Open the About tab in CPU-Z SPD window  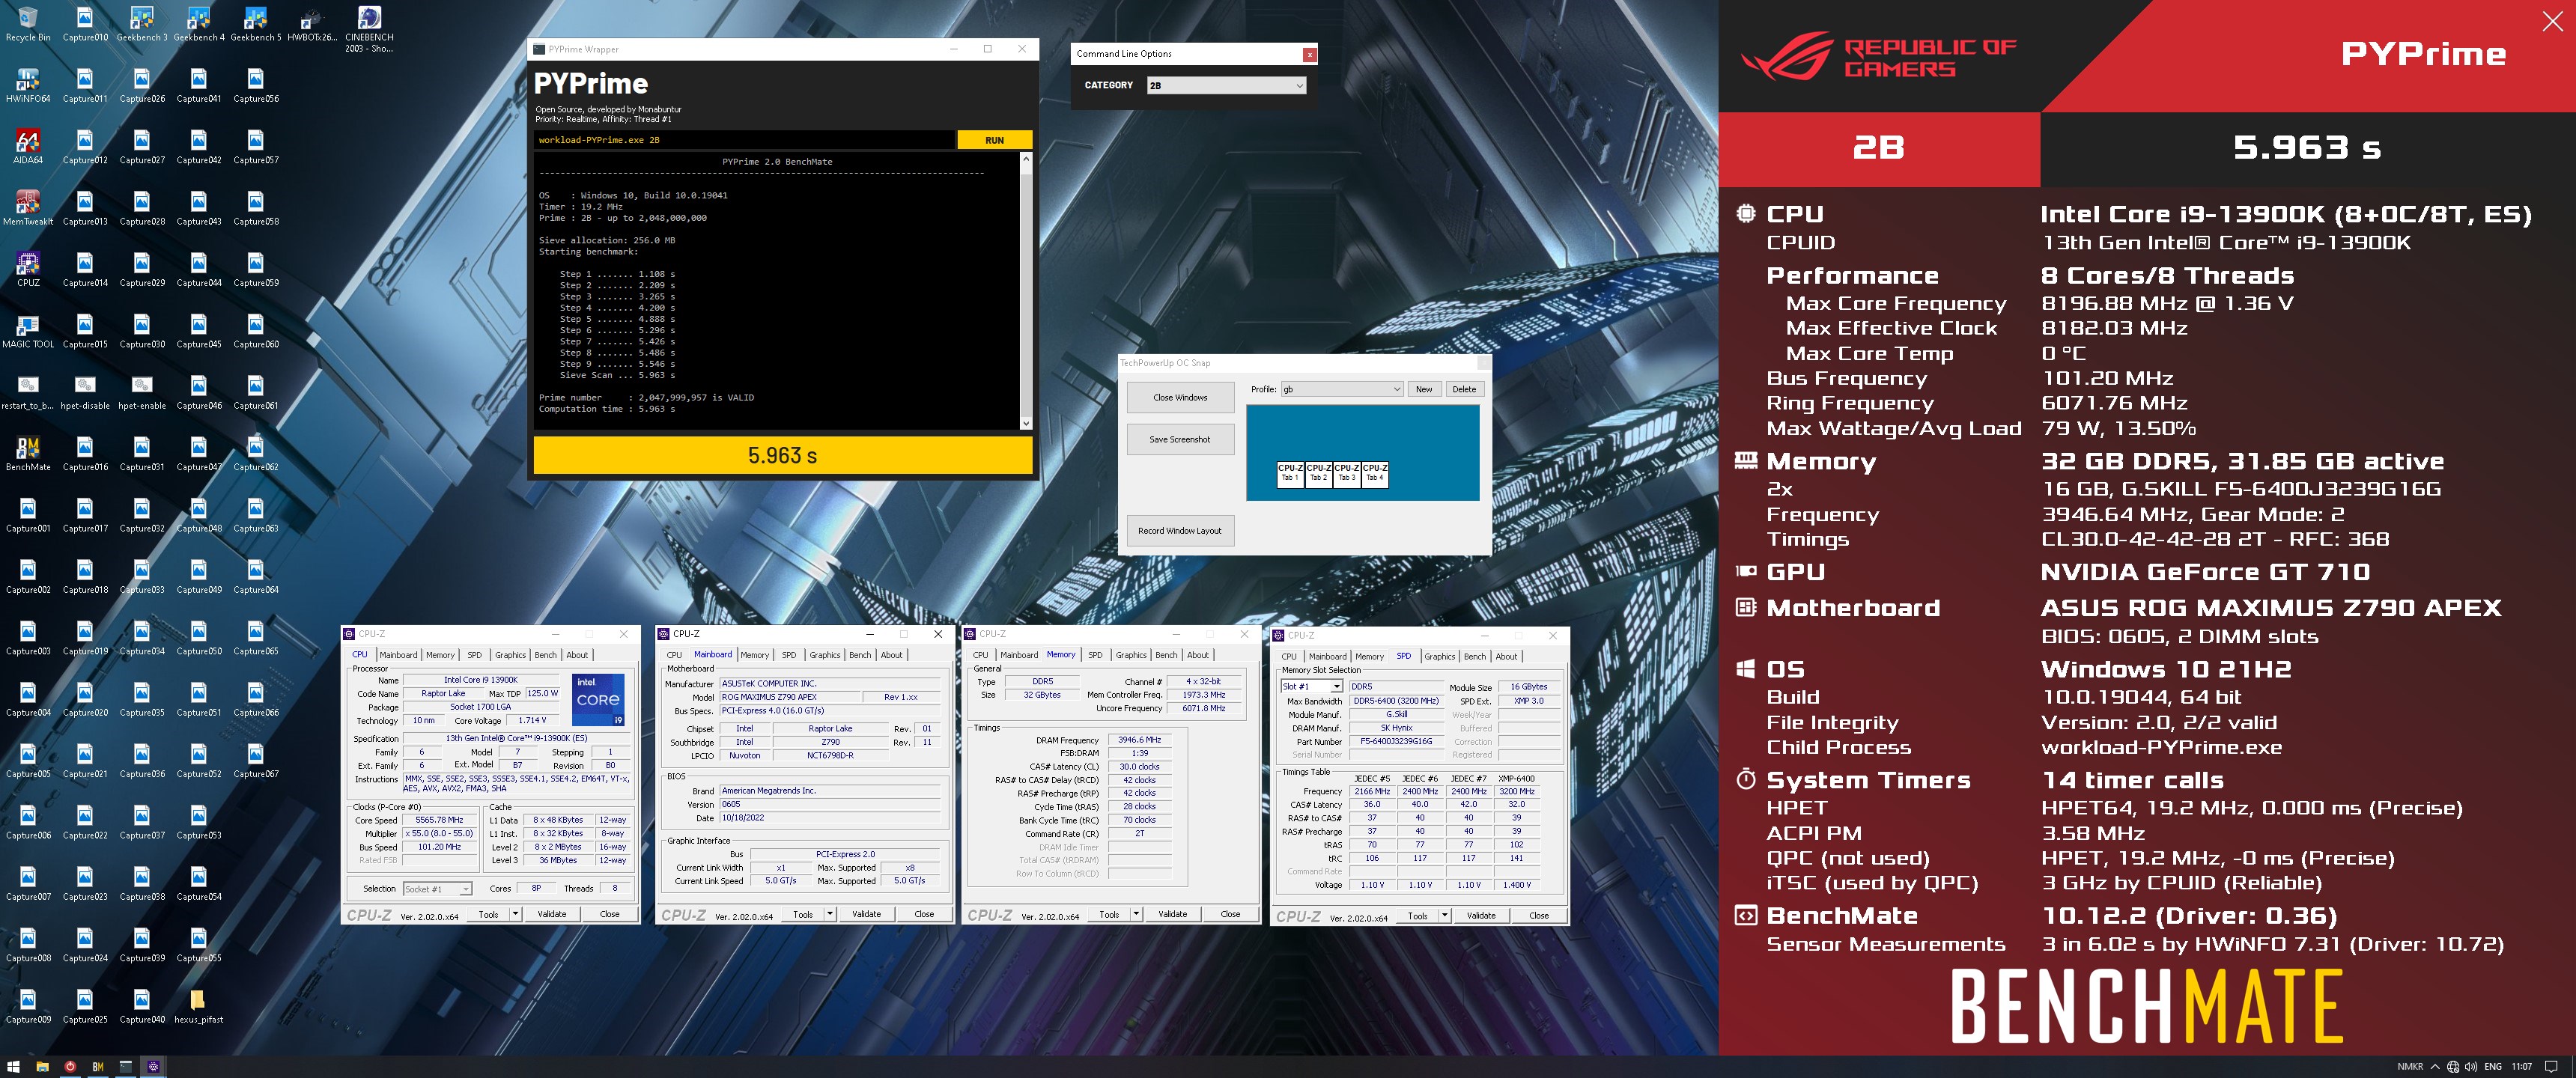[1506, 656]
